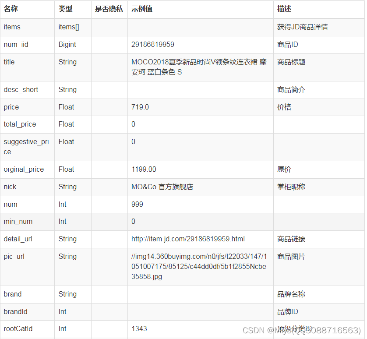Select the min_num field name

click(x=18, y=222)
